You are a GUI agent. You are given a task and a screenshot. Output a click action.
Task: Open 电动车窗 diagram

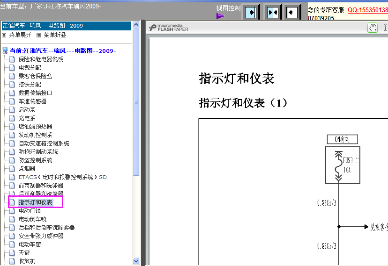[30, 244]
